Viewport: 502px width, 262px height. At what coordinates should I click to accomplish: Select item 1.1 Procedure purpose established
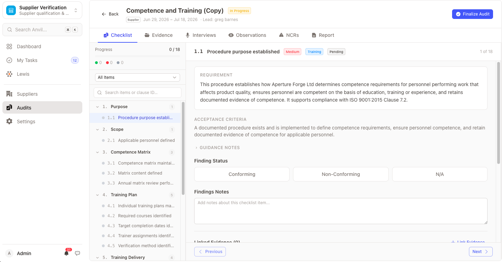click(x=135, y=118)
